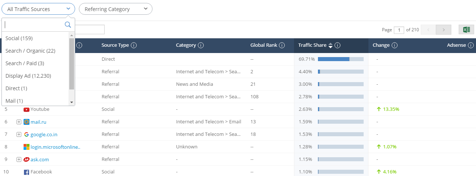Go to the next results page
476x176 pixels.
point(444,30)
